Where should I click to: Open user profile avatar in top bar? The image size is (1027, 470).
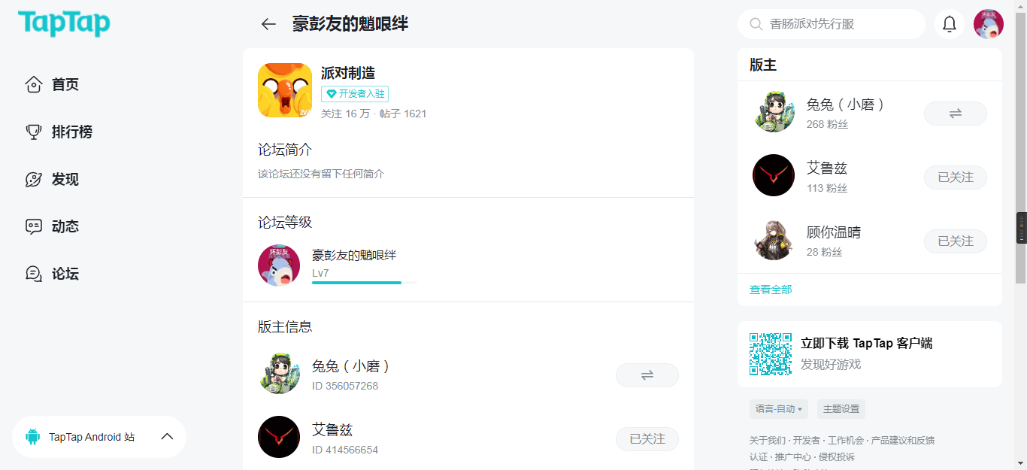click(x=988, y=24)
